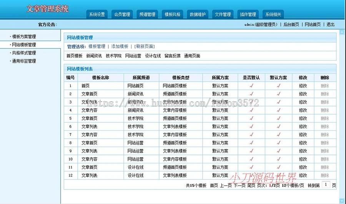The width and height of the screenshot is (346, 204).
Task: Click the 添加模板 link
Action: click(120, 46)
